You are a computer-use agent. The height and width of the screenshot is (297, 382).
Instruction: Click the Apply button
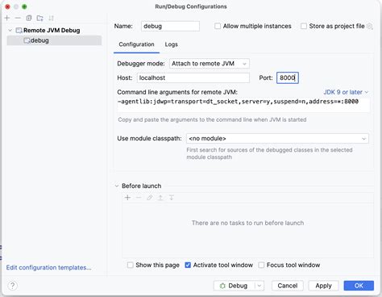pos(323,286)
